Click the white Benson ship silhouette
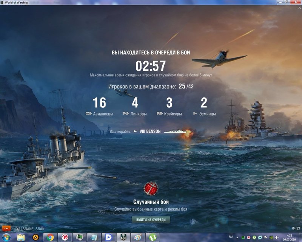302x242 pixels. click(175, 132)
